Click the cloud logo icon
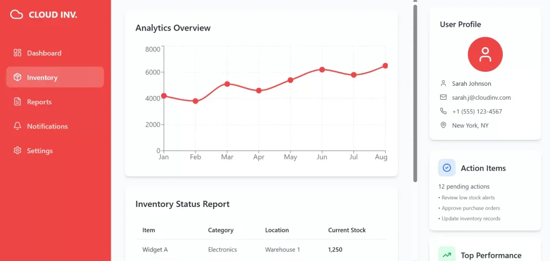The height and width of the screenshot is (261, 550). pos(17,14)
